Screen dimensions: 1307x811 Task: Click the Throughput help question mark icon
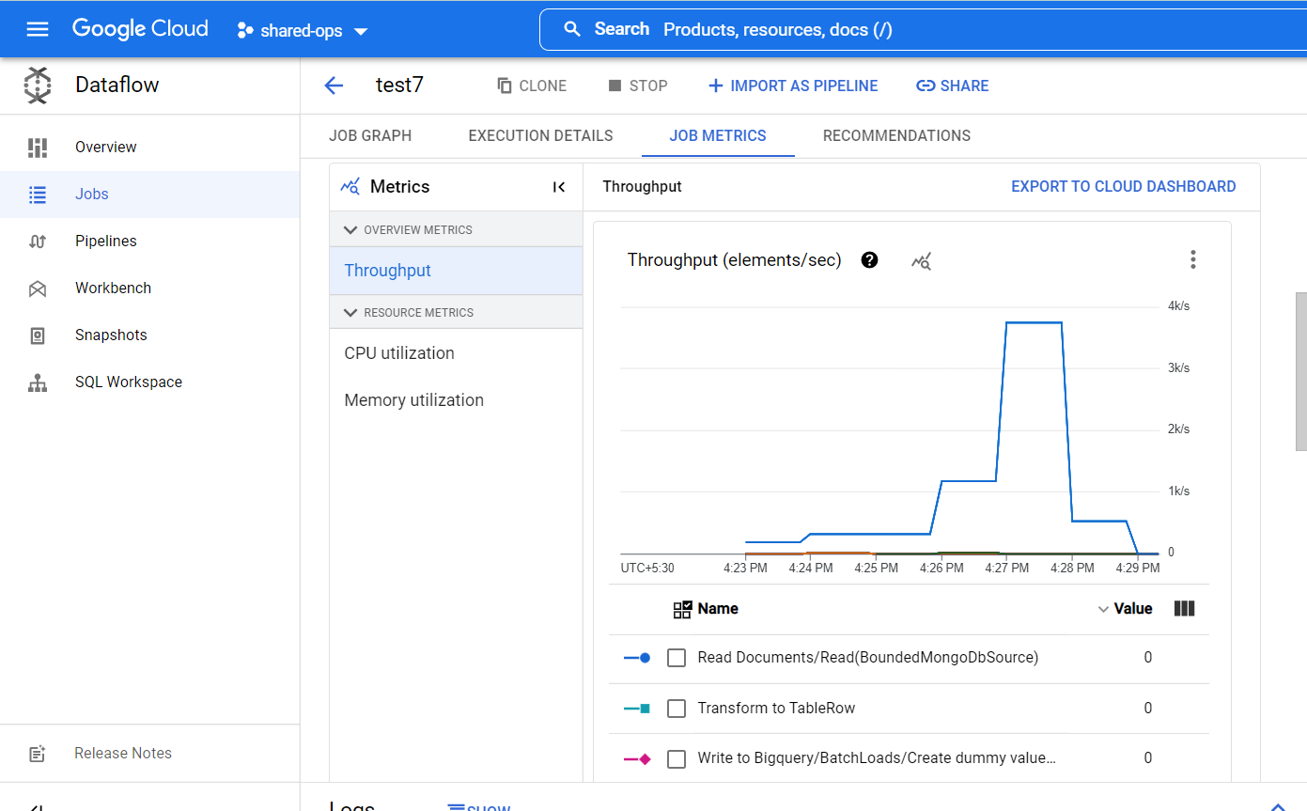[x=869, y=260]
